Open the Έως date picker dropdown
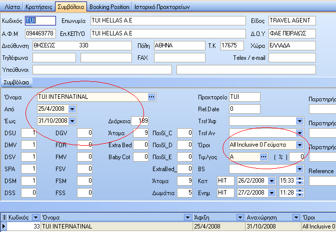 pos(72,121)
